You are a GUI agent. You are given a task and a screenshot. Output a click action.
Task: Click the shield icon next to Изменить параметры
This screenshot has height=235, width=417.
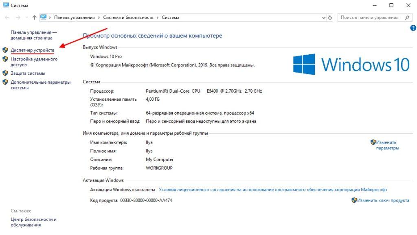[x=373, y=142]
